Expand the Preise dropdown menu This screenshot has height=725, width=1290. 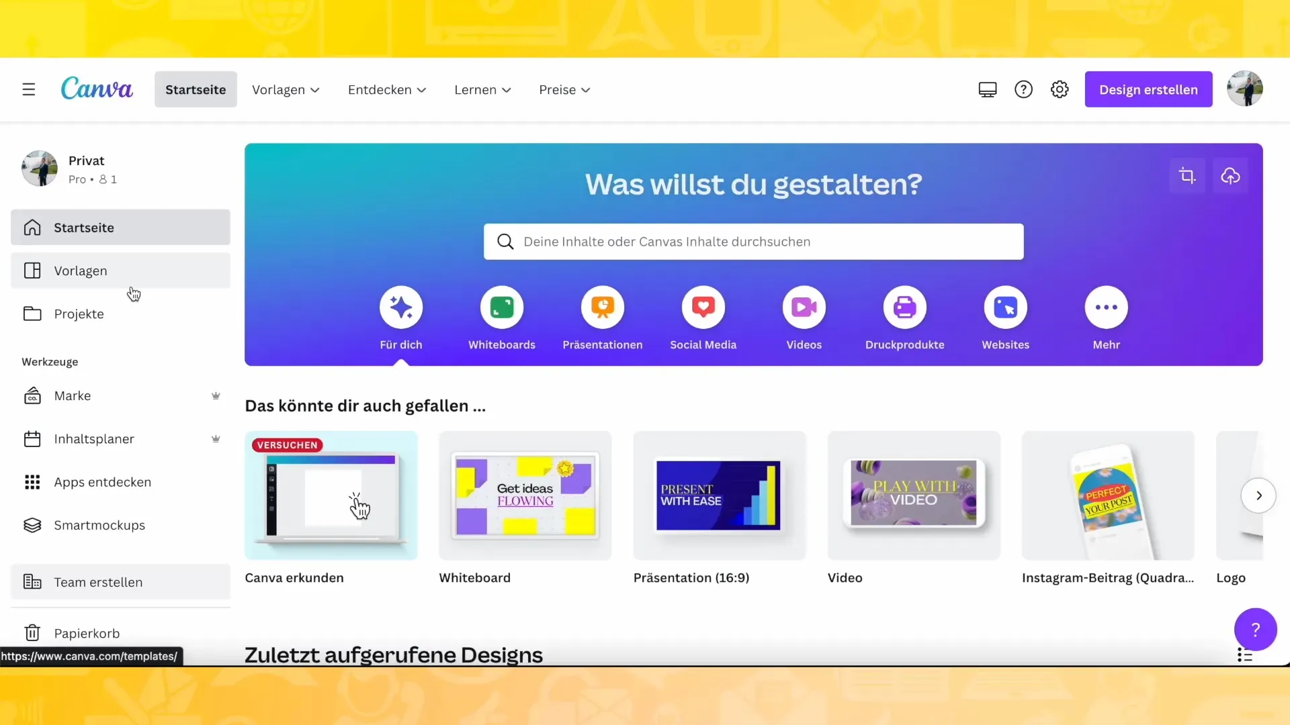(564, 90)
